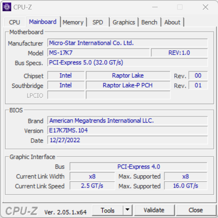The image size is (218, 218).
Task: Click the Tools button
Action: point(108,210)
